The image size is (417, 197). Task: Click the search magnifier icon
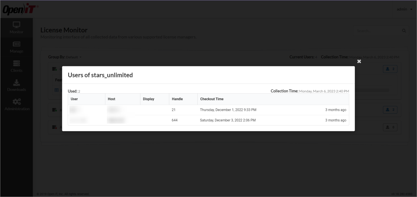(404, 30)
